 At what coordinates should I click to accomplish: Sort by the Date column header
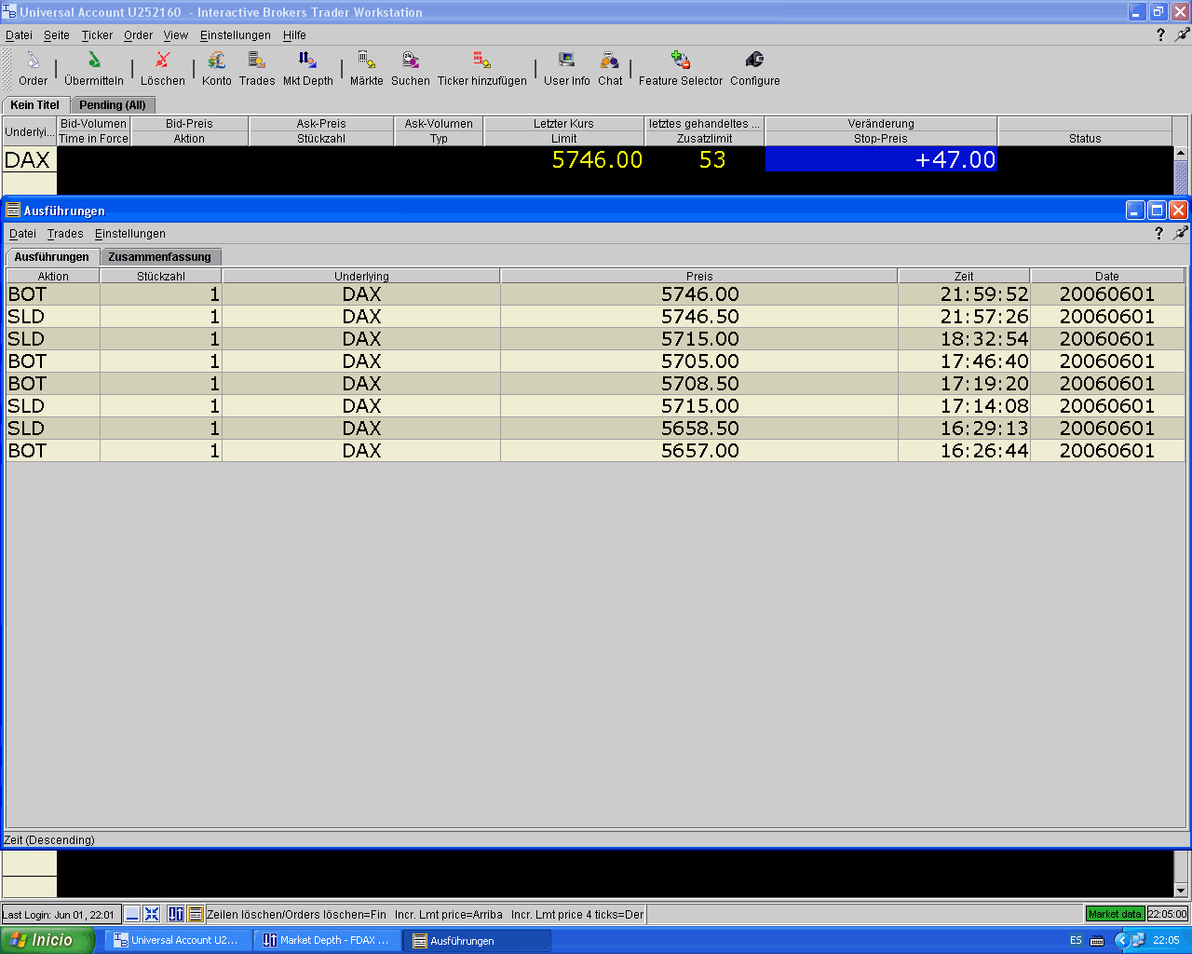(x=1107, y=276)
